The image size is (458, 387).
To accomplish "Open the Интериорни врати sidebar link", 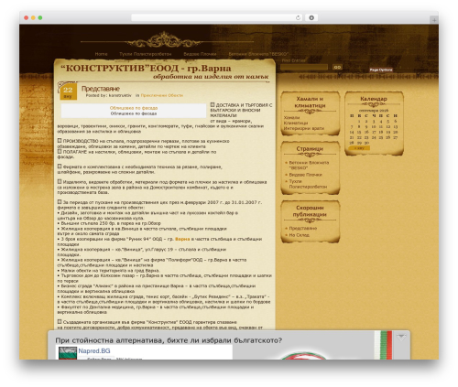I will (x=304, y=128).
